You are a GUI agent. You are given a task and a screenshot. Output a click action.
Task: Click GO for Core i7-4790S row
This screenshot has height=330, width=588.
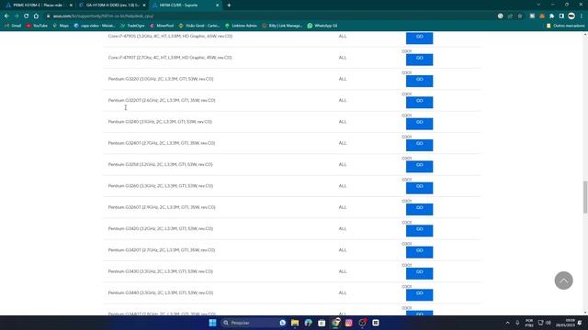click(x=419, y=38)
